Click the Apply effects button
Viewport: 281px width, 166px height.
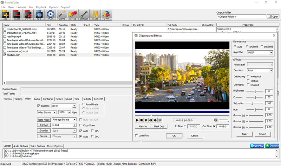[x=244, y=134]
